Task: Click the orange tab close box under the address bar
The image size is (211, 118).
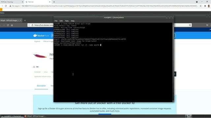Action: tap(1, 10)
